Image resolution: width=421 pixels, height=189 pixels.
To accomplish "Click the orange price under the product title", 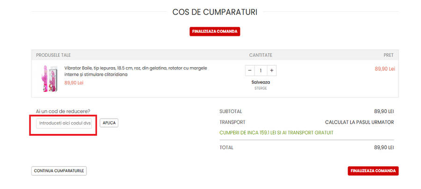I will (x=73, y=83).
